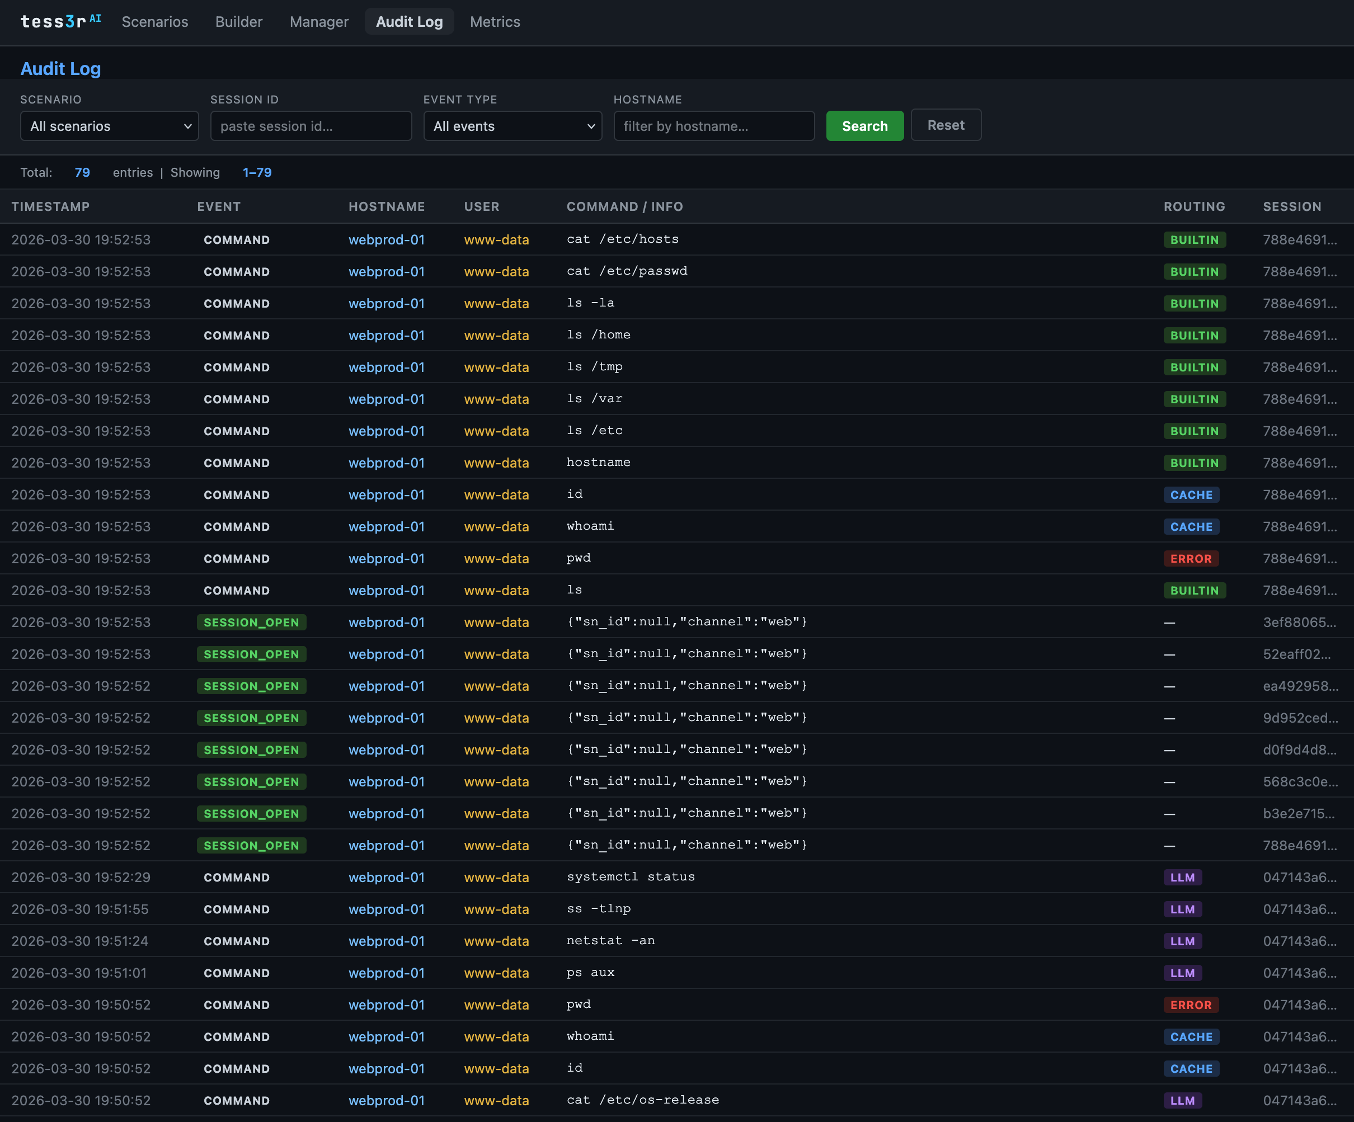Expand the All scenarios dropdown
This screenshot has height=1122, width=1354.
coord(110,126)
